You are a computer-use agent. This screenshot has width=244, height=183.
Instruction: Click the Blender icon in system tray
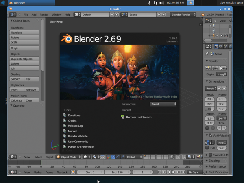[x=190, y=3]
